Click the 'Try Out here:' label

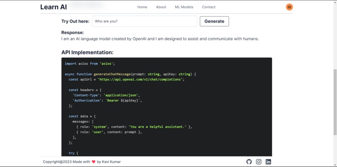pos(75,21)
